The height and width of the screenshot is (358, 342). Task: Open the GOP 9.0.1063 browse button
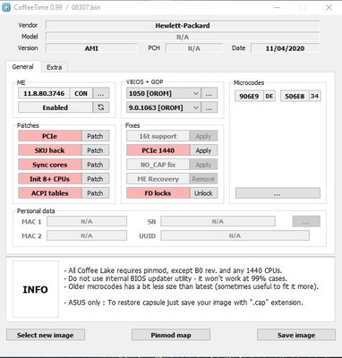pos(209,107)
